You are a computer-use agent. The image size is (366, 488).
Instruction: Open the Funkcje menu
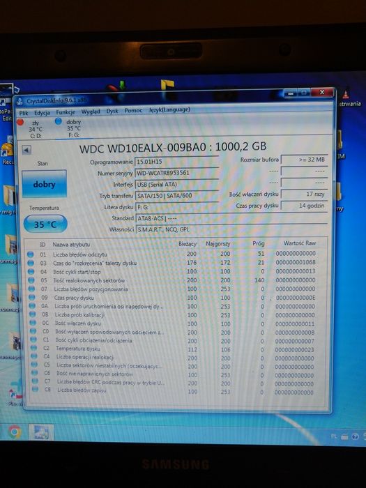point(66,112)
